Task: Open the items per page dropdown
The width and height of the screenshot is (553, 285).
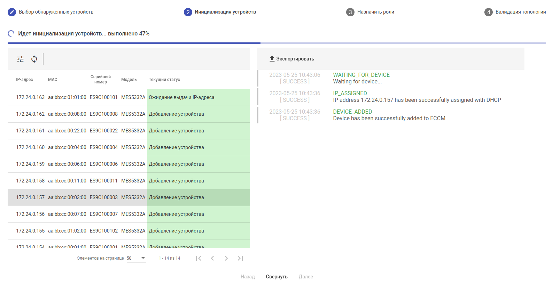Action: coord(136,258)
